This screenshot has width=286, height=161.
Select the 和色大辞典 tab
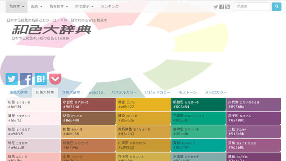pos(45,92)
